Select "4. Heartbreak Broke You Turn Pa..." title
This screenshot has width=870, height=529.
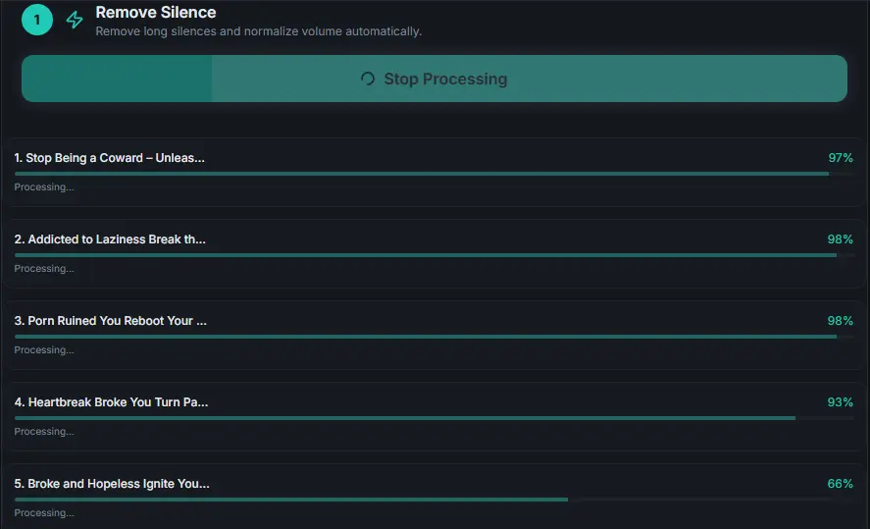point(111,402)
